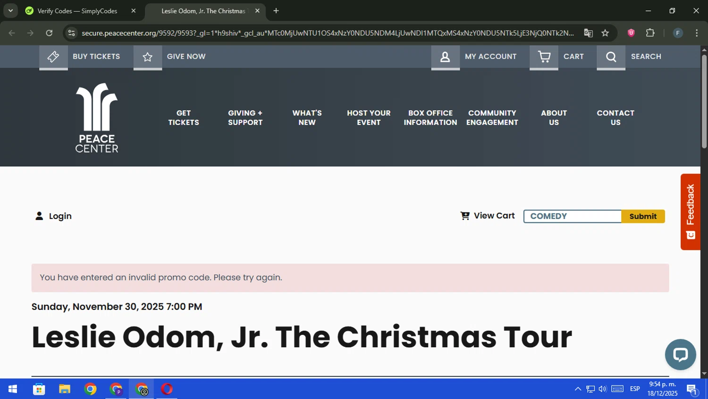Open a new browser tab
The image size is (708, 399).
[276, 11]
